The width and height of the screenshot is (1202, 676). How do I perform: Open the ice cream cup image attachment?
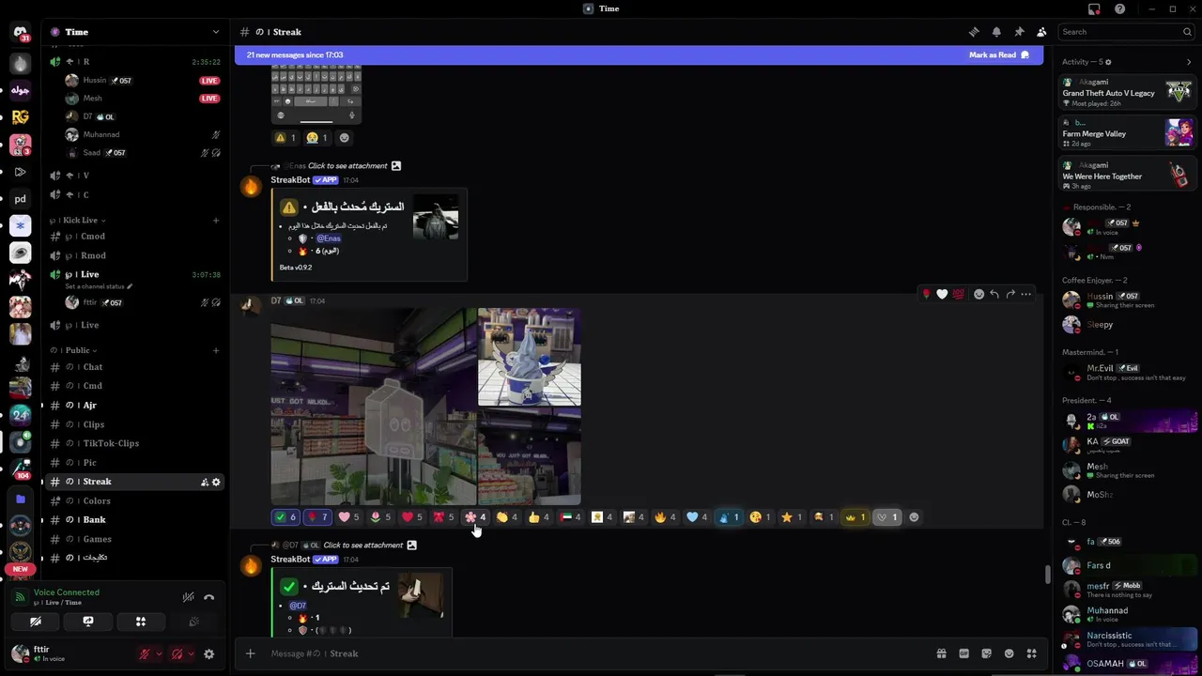point(529,357)
